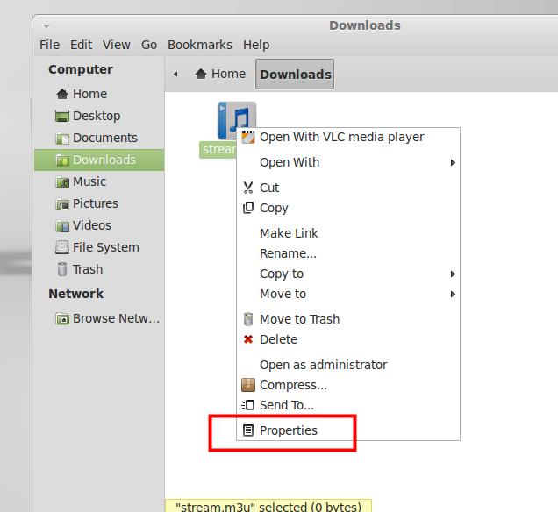Screen dimensions: 558x512
Task: Click the Browse Network icon in the sidebar
Action: (62, 318)
